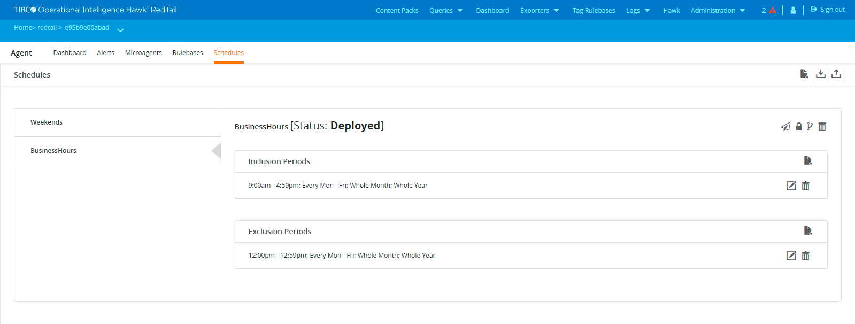Deploy BusinessHours using paper plane icon
Viewport: 855px width, 324px height.
tap(785, 127)
